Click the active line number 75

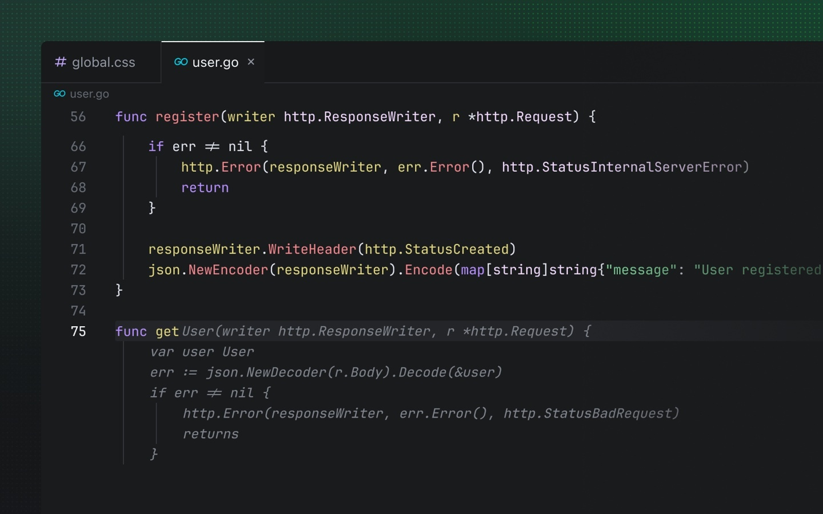(78, 332)
